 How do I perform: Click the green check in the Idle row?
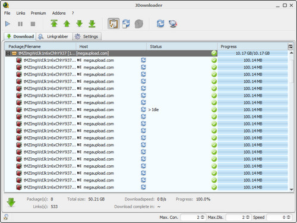coord(214,109)
